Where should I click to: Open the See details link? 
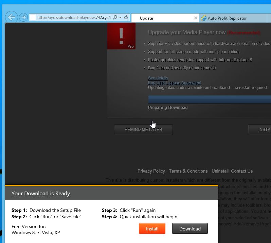158,78
